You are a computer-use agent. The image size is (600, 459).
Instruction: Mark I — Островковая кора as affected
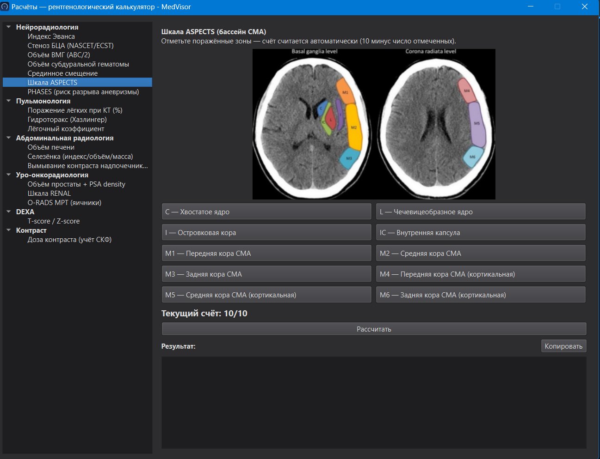tap(266, 232)
